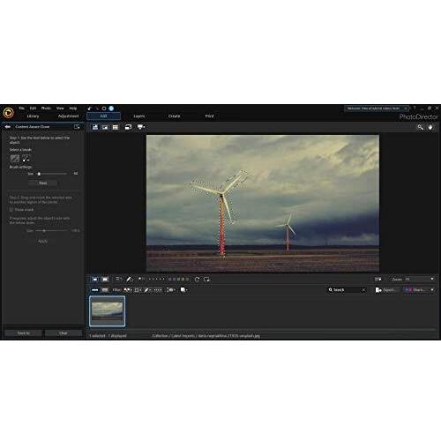Image resolution: width=441 pixels, height=441 pixels.
Task: Switch to grid browser view icon
Action: tap(116, 127)
